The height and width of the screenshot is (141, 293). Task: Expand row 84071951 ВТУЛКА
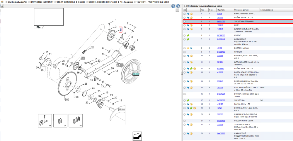[x=184, y=94]
